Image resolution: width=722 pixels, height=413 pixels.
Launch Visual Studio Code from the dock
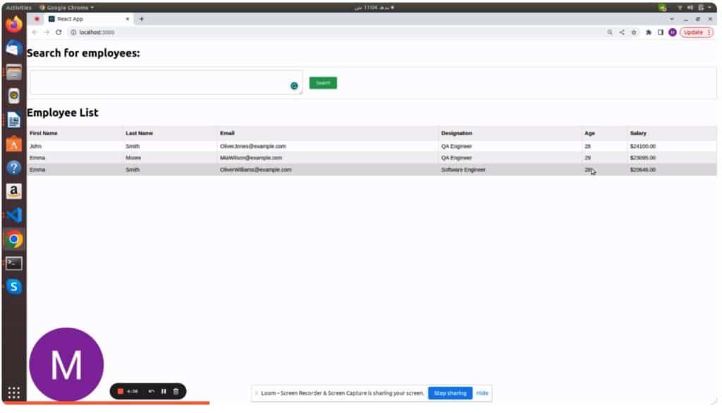click(x=14, y=216)
